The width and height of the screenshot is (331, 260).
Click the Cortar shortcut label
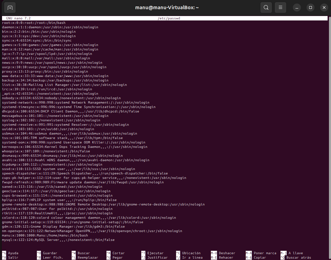(118, 253)
